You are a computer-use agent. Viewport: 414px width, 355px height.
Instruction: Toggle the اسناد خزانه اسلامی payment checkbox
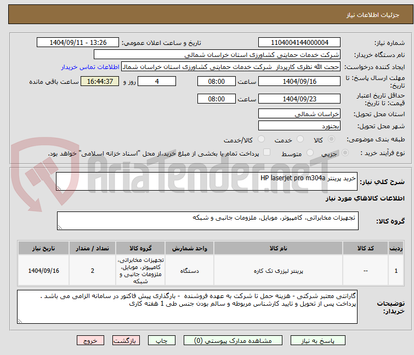267,152
